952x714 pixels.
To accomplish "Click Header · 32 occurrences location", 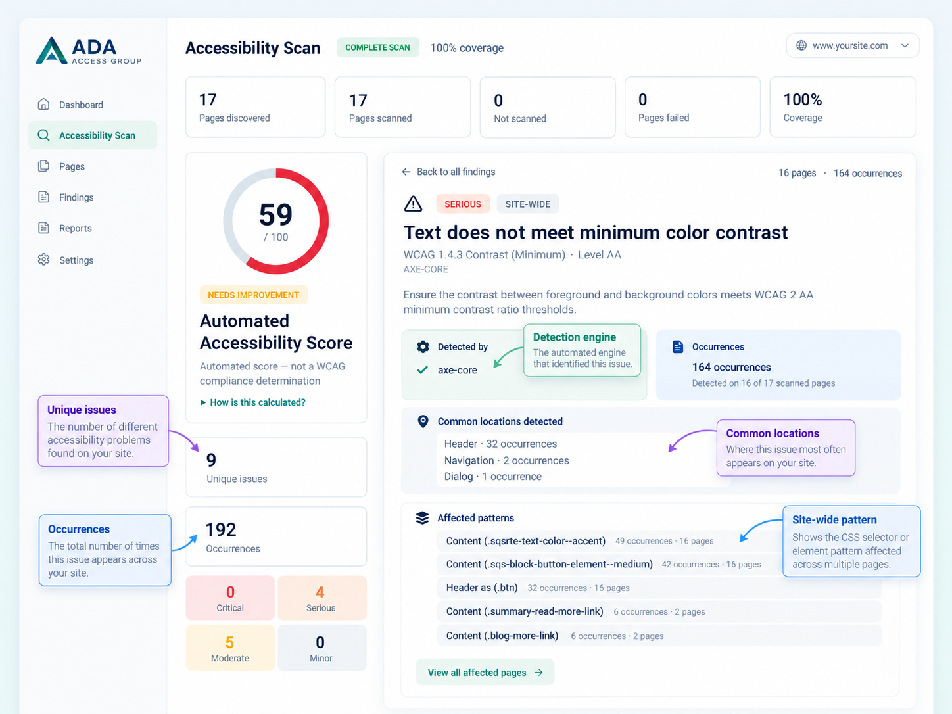I will pyautogui.click(x=500, y=444).
